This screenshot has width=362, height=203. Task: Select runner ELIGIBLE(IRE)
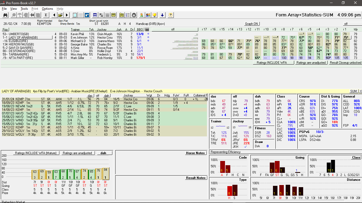(x=19, y=41)
